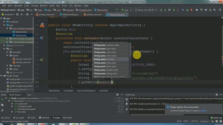Click the update link in the plugin notification

tap(203, 110)
